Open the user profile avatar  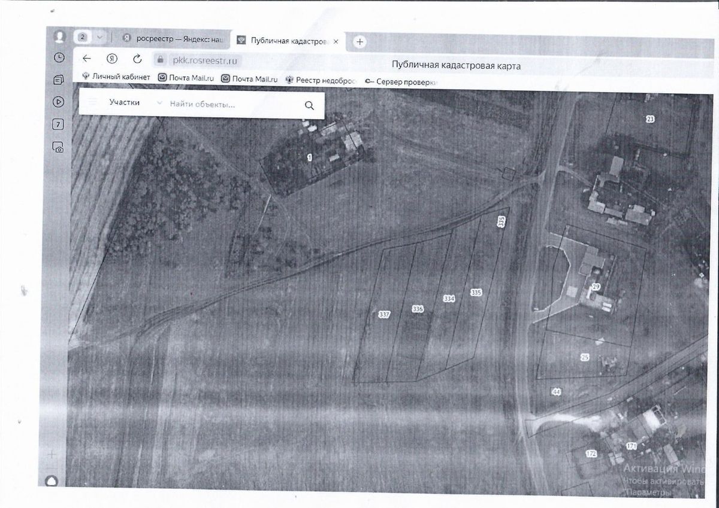pos(59,36)
